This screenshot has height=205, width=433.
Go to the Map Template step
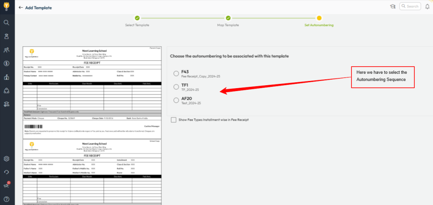click(228, 18)
